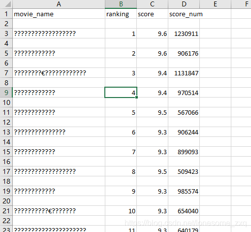Select cell with score_num 1131847
This screenshot has height=232, width=251.
[x=184, y=73]
